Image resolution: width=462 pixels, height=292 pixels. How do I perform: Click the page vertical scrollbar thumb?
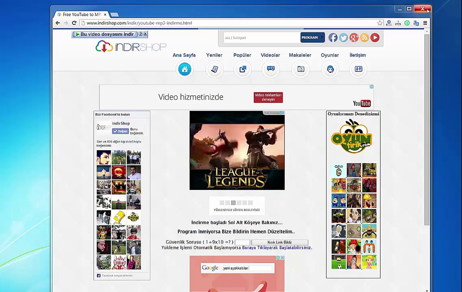[427, 130]
